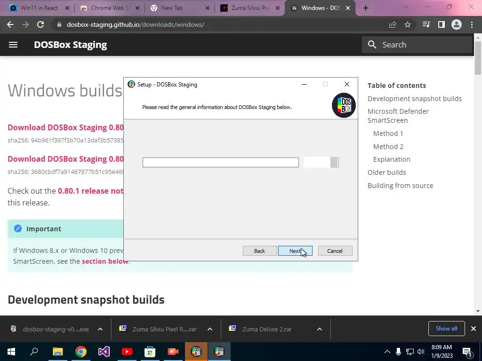Switch to first DOSBox taskbar icon
The image size is (482, 361).
[196, 352]
